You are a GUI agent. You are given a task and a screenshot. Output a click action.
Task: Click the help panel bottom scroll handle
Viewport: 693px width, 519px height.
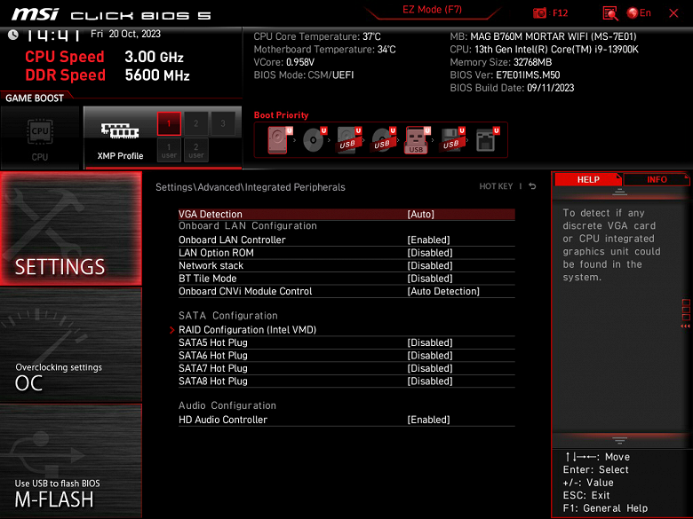tap(619, 440)
